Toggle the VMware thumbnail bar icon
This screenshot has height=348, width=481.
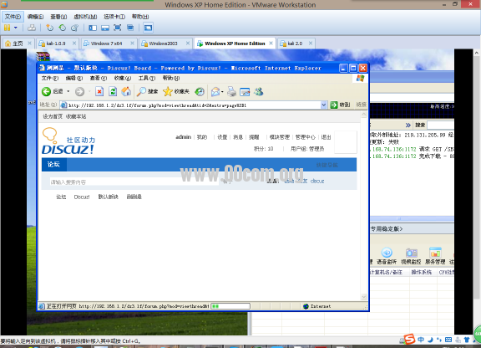point(105,28)
